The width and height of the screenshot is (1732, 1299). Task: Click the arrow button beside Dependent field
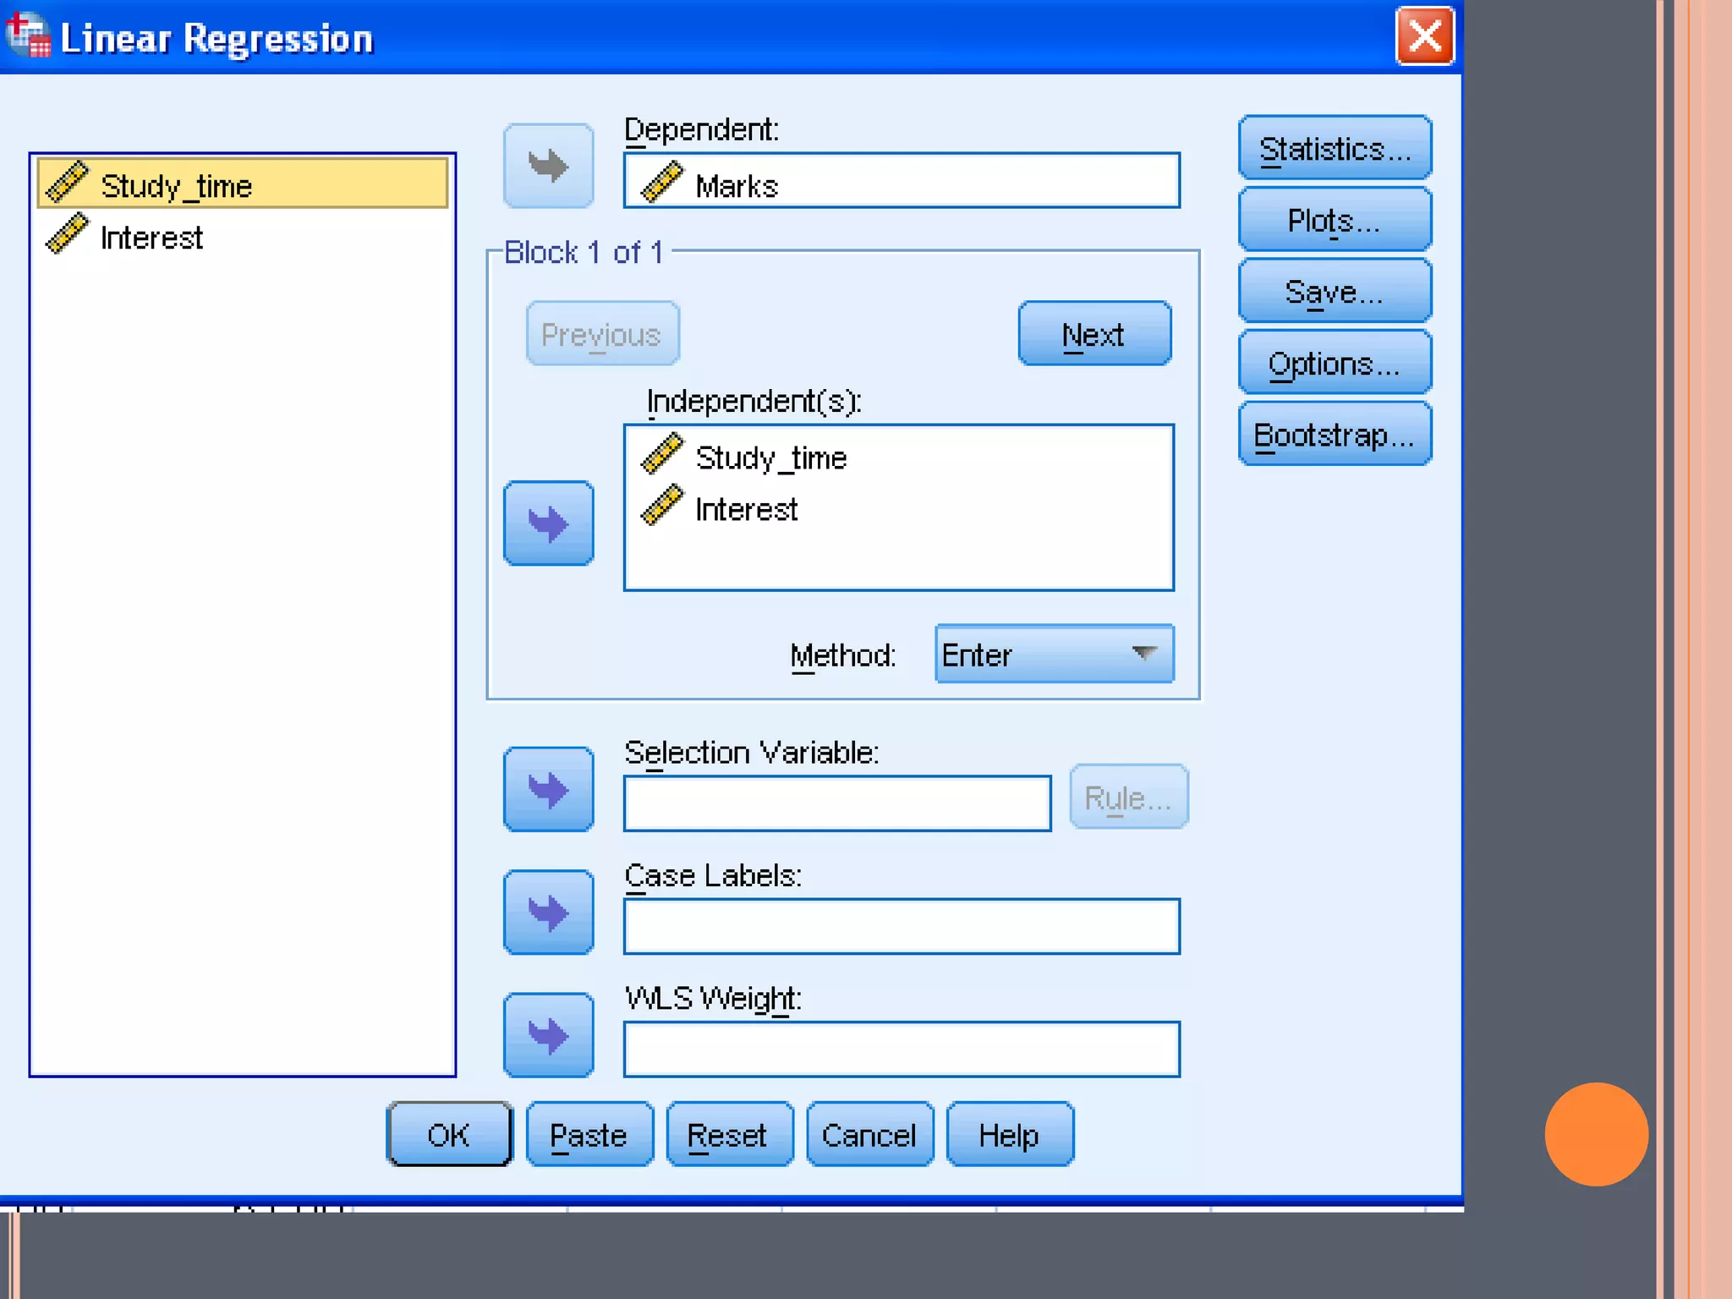tap(548, 166)
